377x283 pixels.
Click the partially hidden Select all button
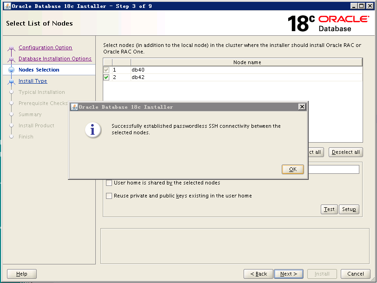(316, 152)
